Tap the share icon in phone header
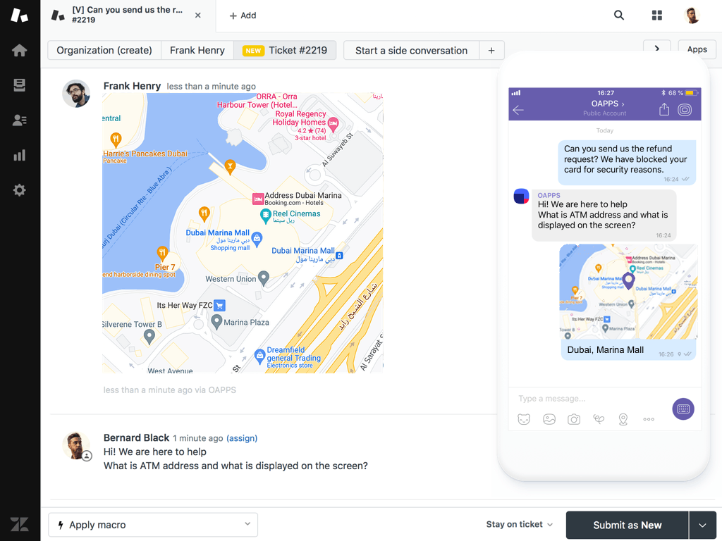722x541 pixels. click(x=664, y=109)
